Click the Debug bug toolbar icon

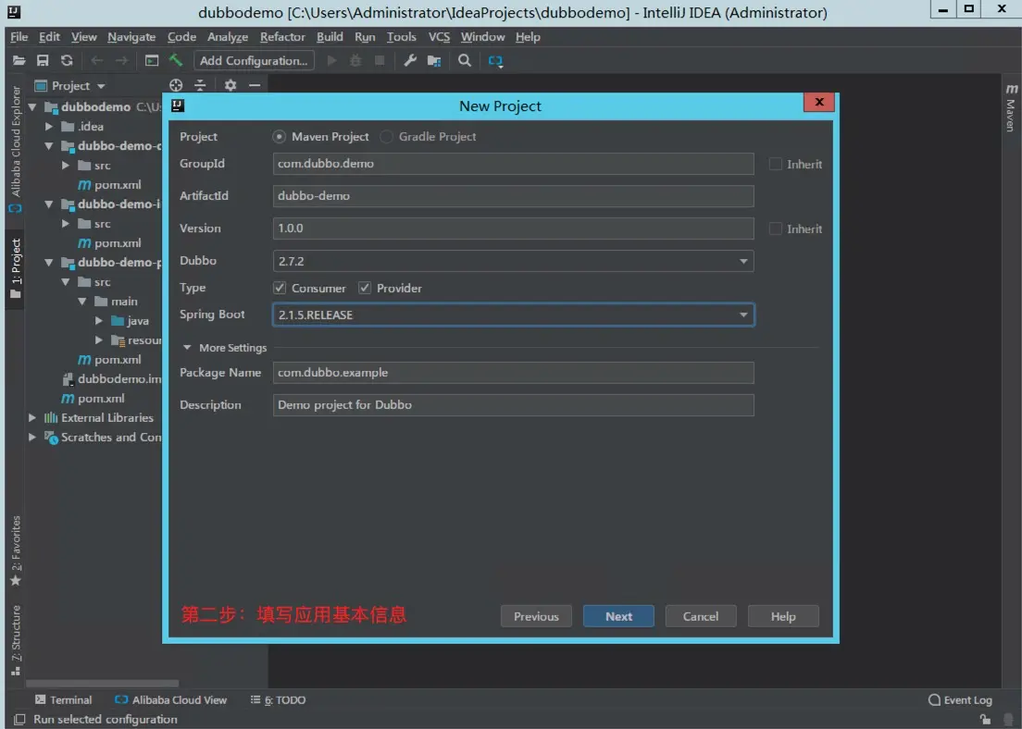click(x=355, y=60)
